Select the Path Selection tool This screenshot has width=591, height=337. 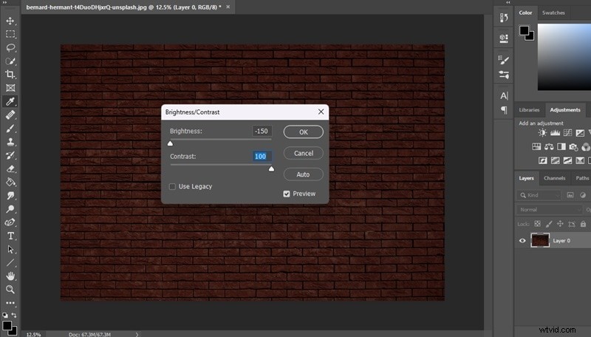10,249
